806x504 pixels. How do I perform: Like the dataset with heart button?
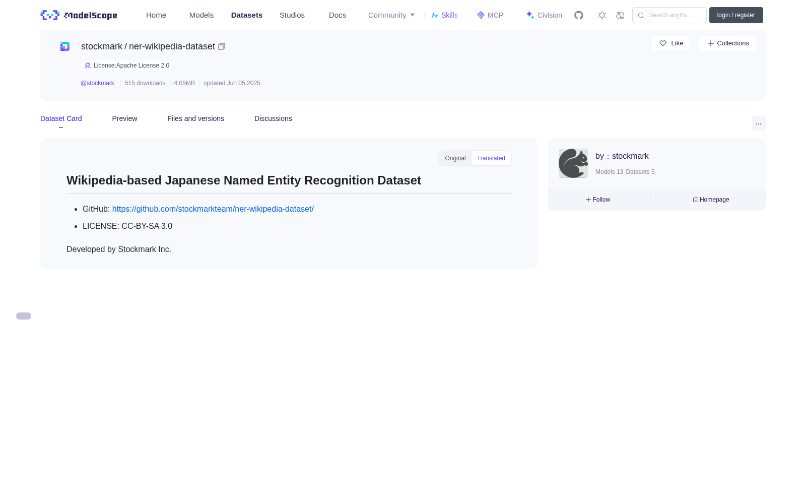point(670,43)
